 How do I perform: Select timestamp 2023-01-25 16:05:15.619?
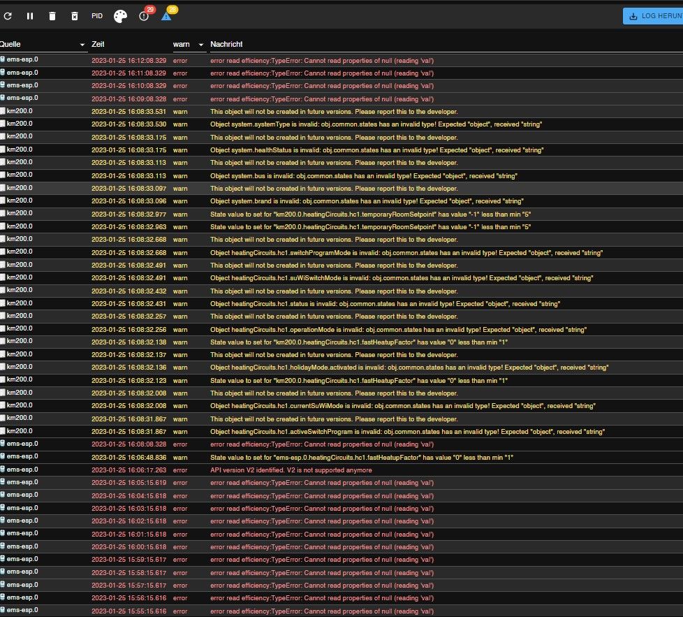(128, 483)
